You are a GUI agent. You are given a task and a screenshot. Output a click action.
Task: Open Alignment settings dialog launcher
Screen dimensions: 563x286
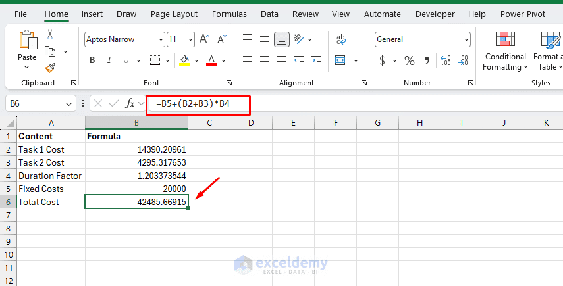364,83
